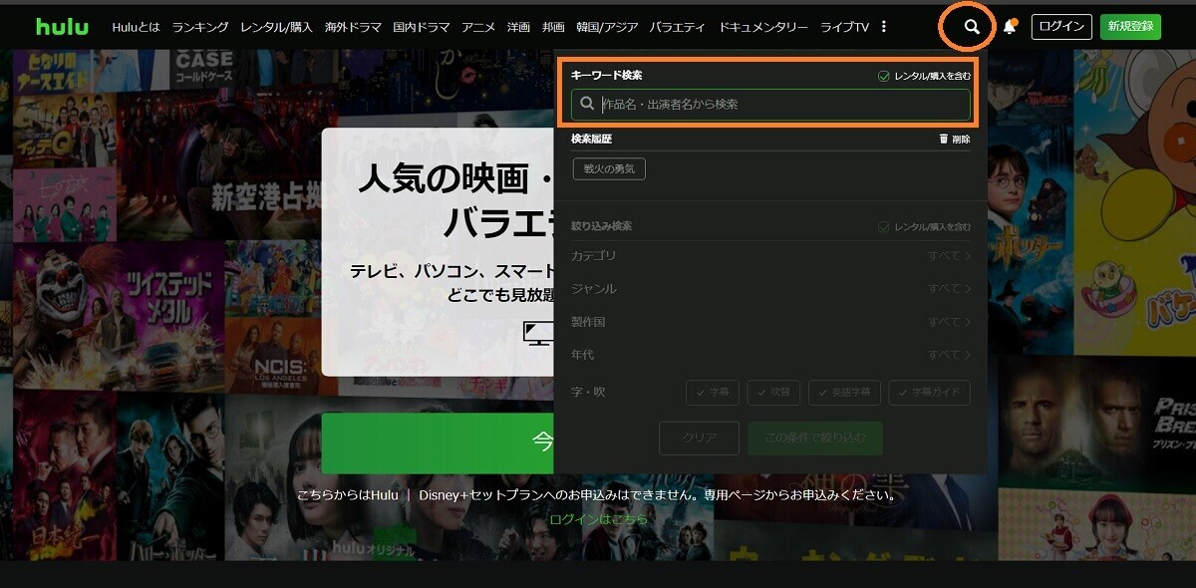Expand the 製作国 filter row
This screenshot has height=588, width=1196.
[x=770, y=322]
